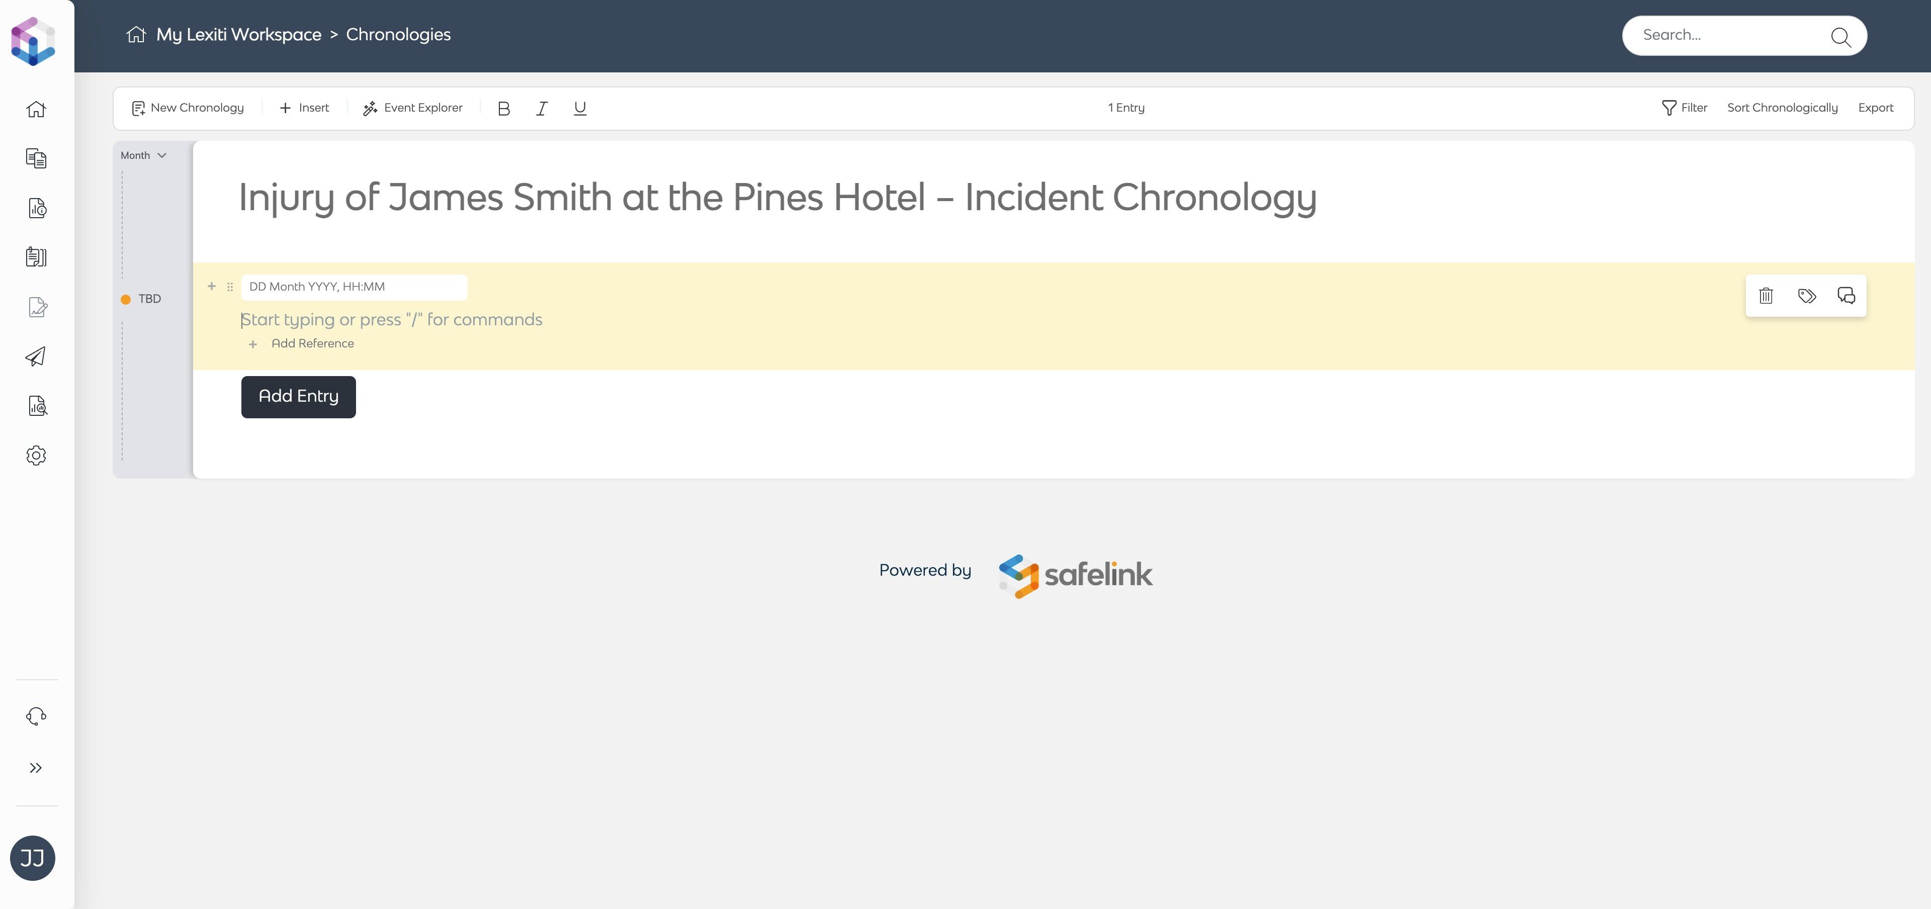Click the tag icon on entry

(1807, 296)
